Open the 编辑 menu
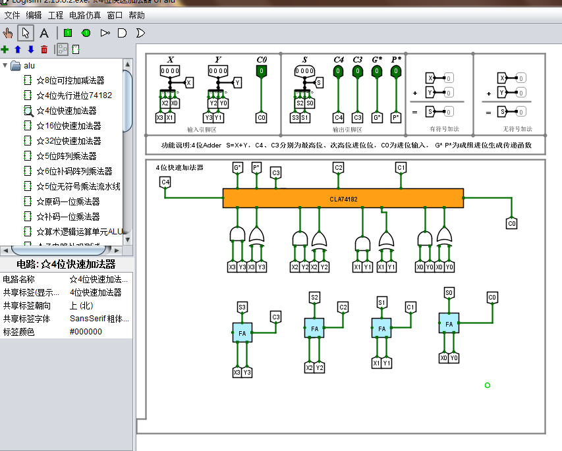The width and height of the screenshot is (562, 451). (x=34, y=15)
